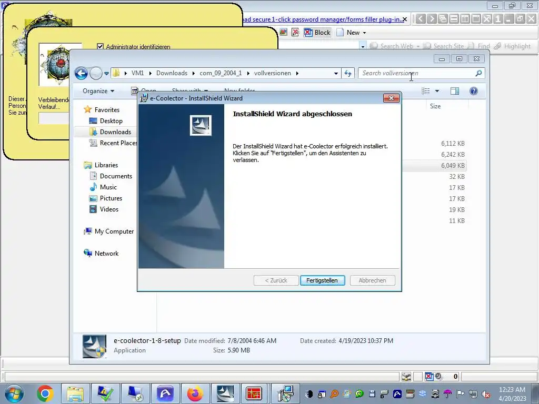
Task: Open the Avant browser taskbar button
Action: pos(165,393)
